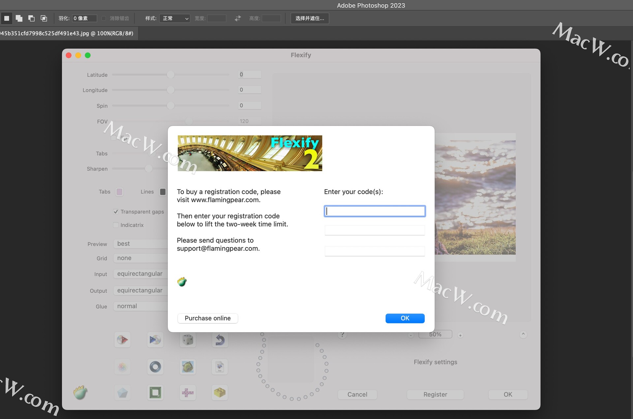Click the Longitude value field
Viewport: 633px width, 419px height.
250,90
